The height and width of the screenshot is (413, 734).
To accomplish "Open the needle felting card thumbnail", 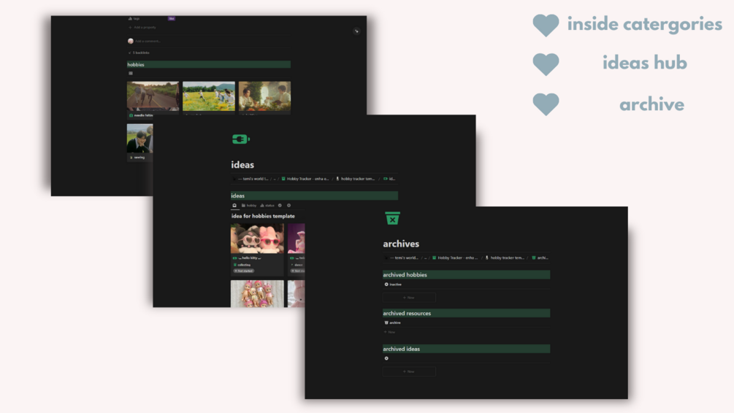I will pos(153,96).
